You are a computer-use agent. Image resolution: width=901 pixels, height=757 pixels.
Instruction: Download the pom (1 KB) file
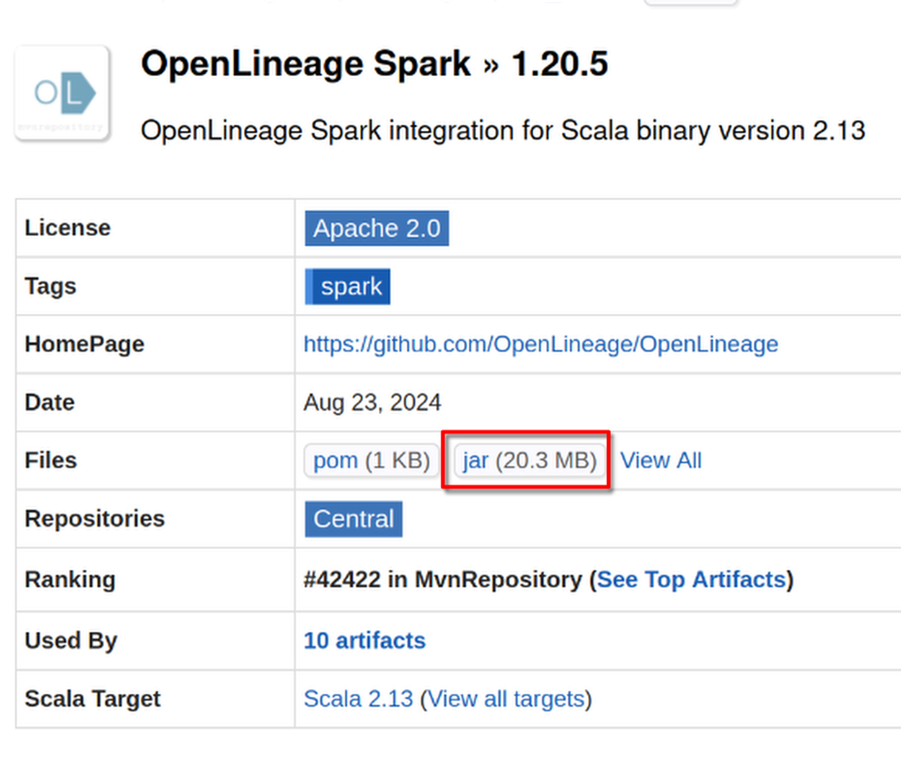371,461
